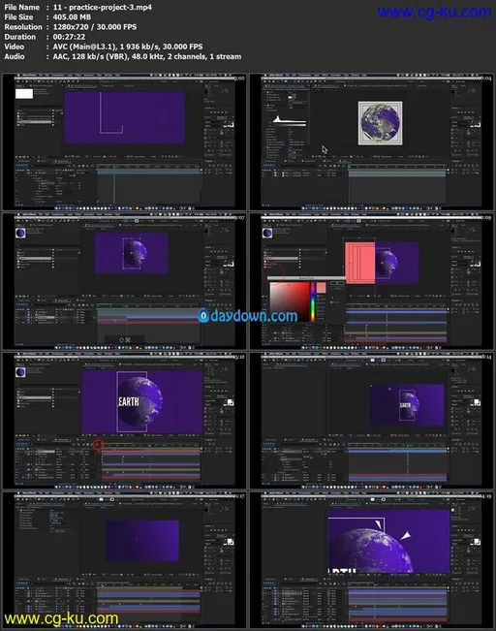The width and height of the screenshot is (496, 631).
Task: Open the frame with white arrow shapes above Earth
Action: click(371, 560)
